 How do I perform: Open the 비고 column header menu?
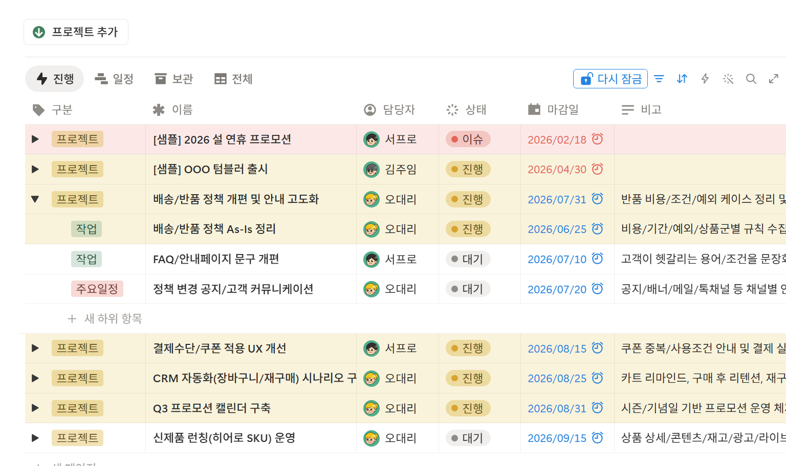coord(642,110)
